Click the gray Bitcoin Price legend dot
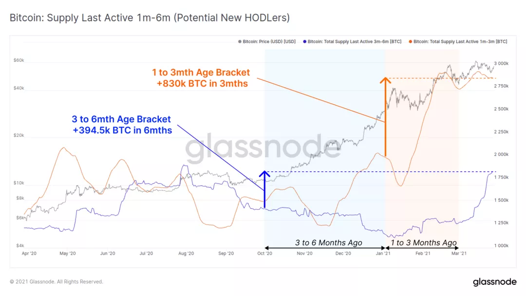Screen dimensions: 526x296 point(240,41)
